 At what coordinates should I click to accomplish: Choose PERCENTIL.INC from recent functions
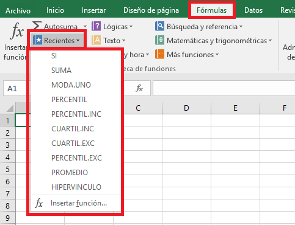76,114
